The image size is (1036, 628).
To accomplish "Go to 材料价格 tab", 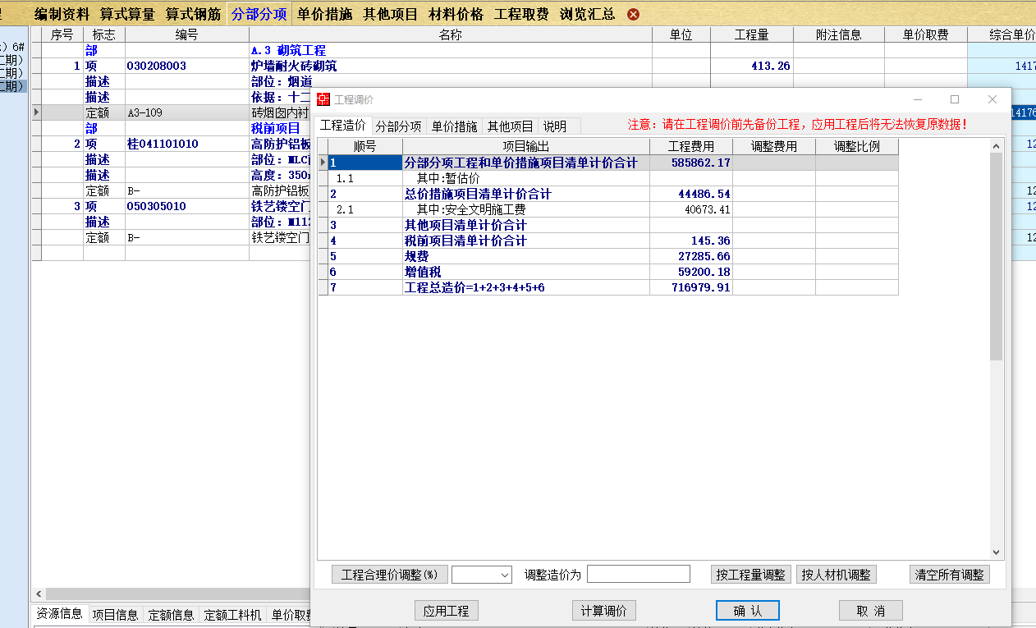I will (x=456, y=14).
